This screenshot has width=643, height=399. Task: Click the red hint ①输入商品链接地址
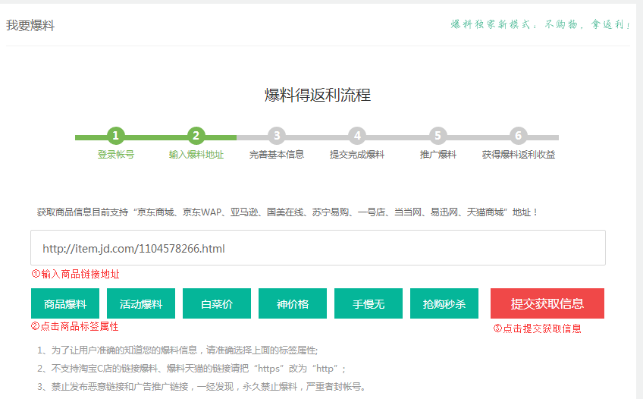pos(76,275)
